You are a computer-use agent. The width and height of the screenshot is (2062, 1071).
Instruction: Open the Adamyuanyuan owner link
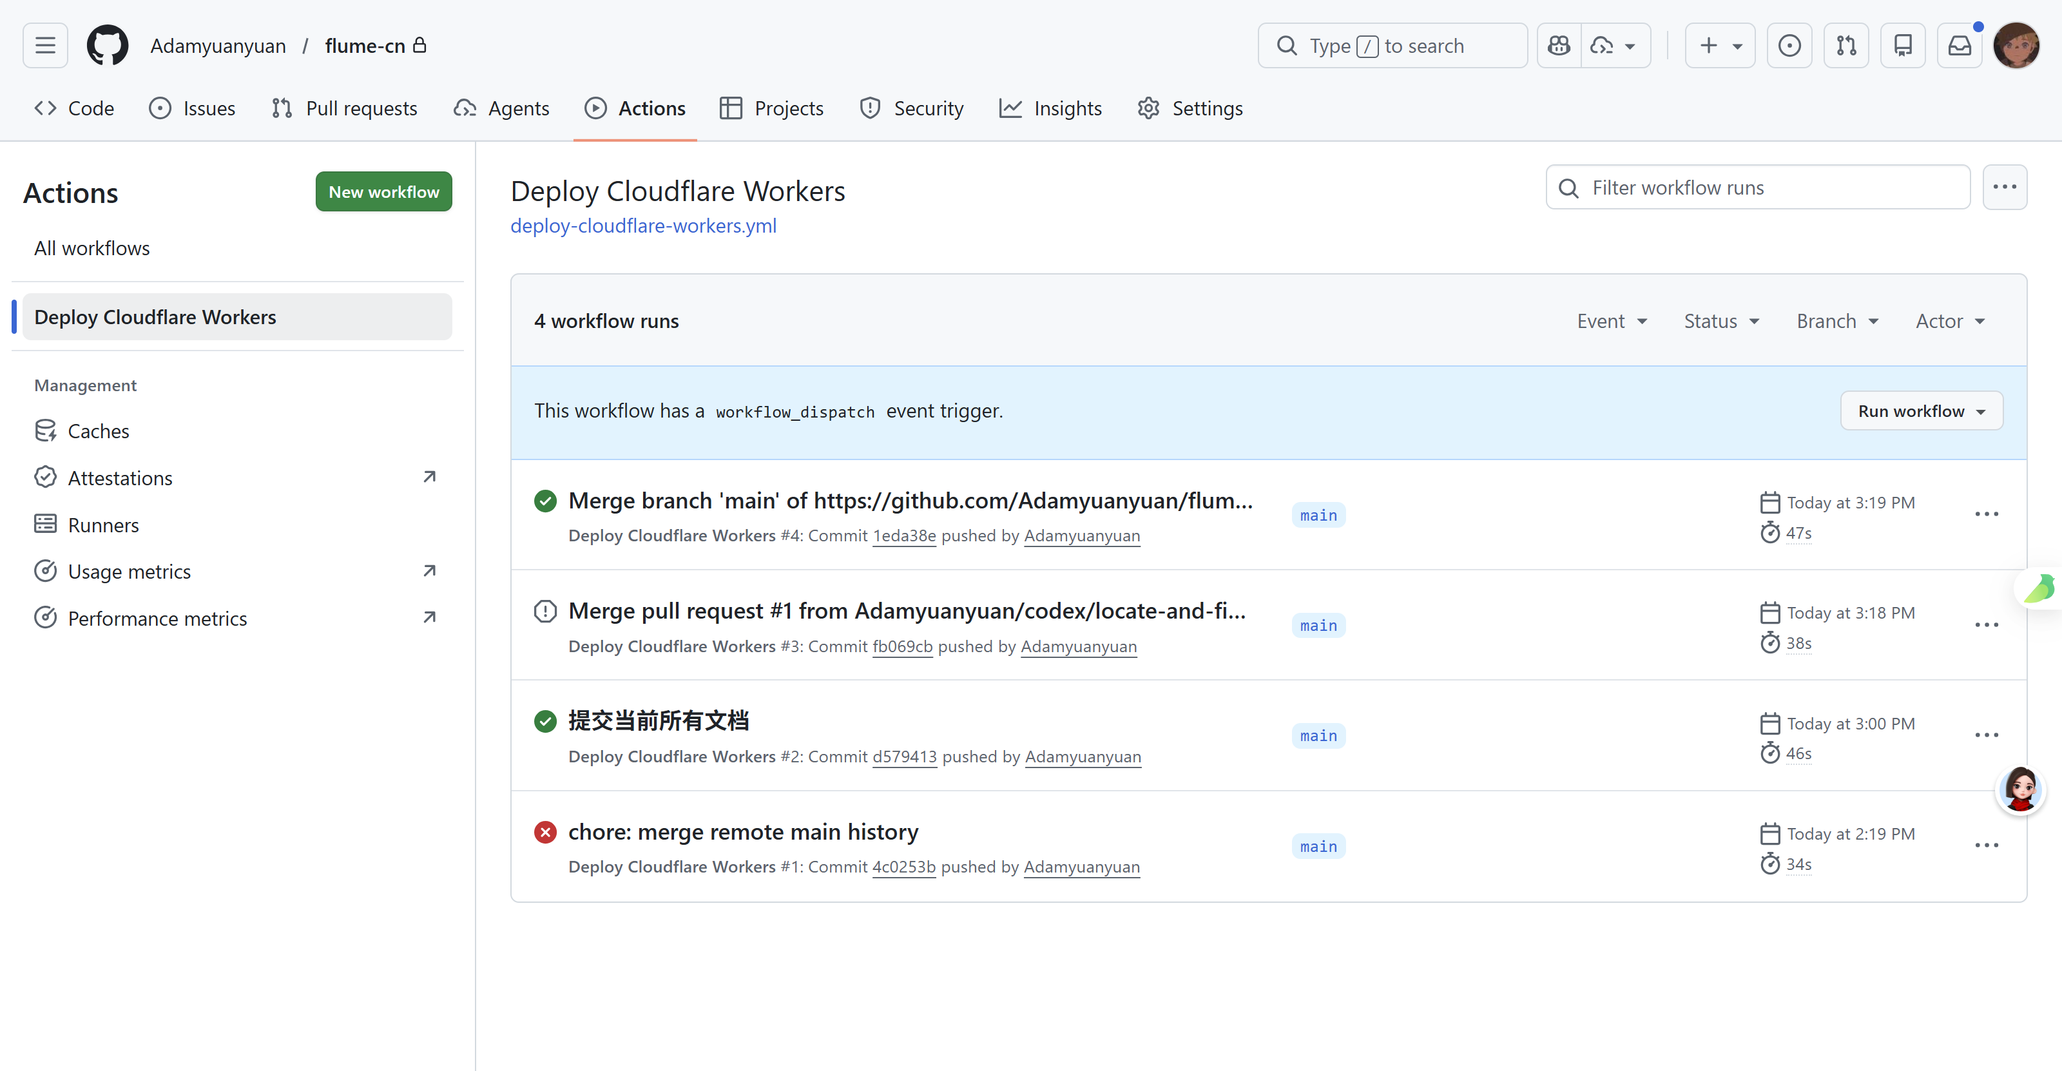(218, 46)
